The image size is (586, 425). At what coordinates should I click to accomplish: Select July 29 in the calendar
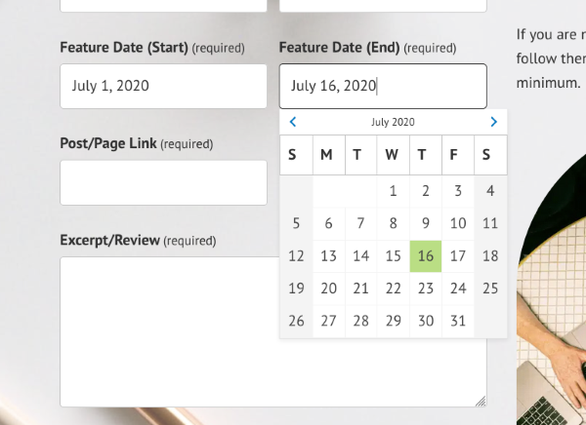pos(393,321)
